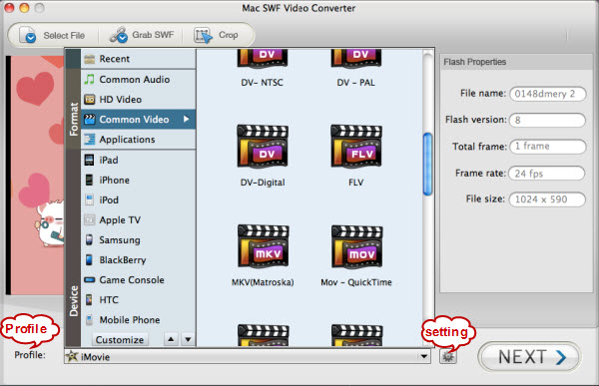
Task: Open the Profile dropdown showing iMovie
Action: pyautogui.click(x=248, y=357)
